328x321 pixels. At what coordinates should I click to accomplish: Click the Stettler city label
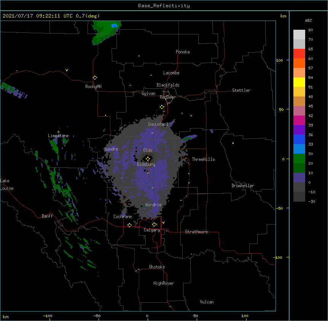tap(241, 90)
